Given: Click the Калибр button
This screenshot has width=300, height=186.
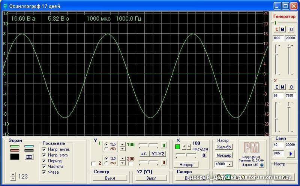Looking at the screenshot, I should (224, 146).
